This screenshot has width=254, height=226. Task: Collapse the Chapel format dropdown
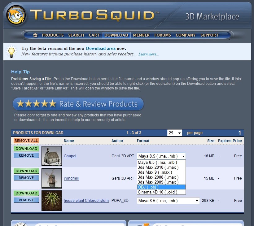[161, 156]
